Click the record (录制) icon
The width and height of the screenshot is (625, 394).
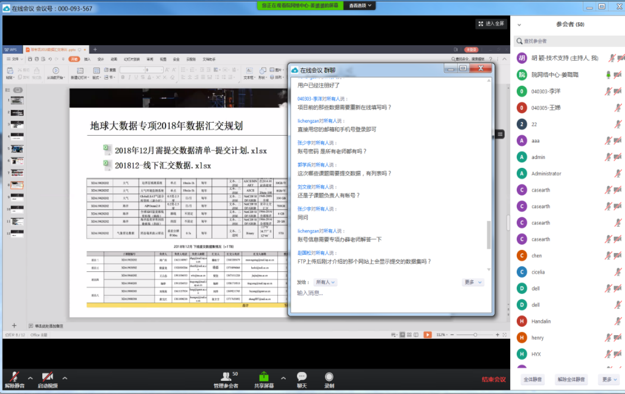329,376
